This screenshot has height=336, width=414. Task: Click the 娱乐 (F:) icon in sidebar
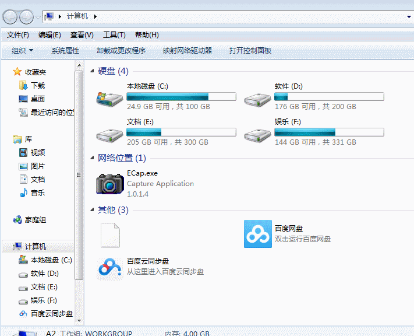click(23, 302)
